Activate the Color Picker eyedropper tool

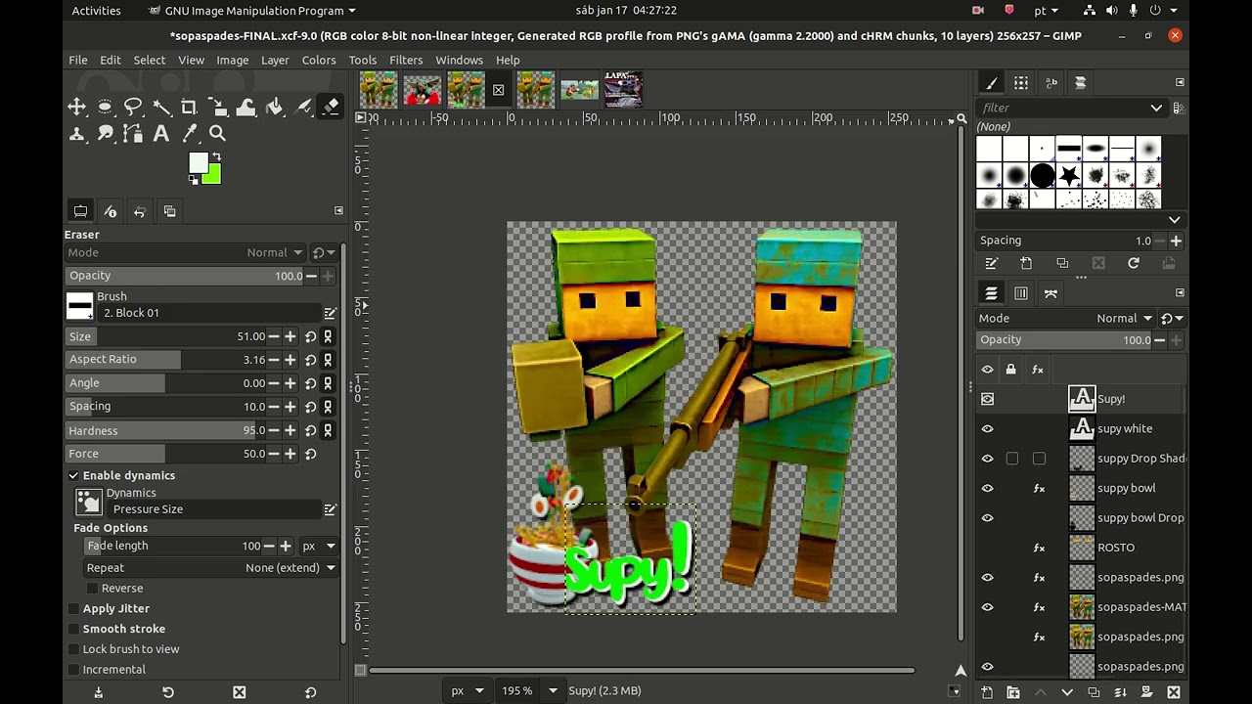tap(190, 134)
